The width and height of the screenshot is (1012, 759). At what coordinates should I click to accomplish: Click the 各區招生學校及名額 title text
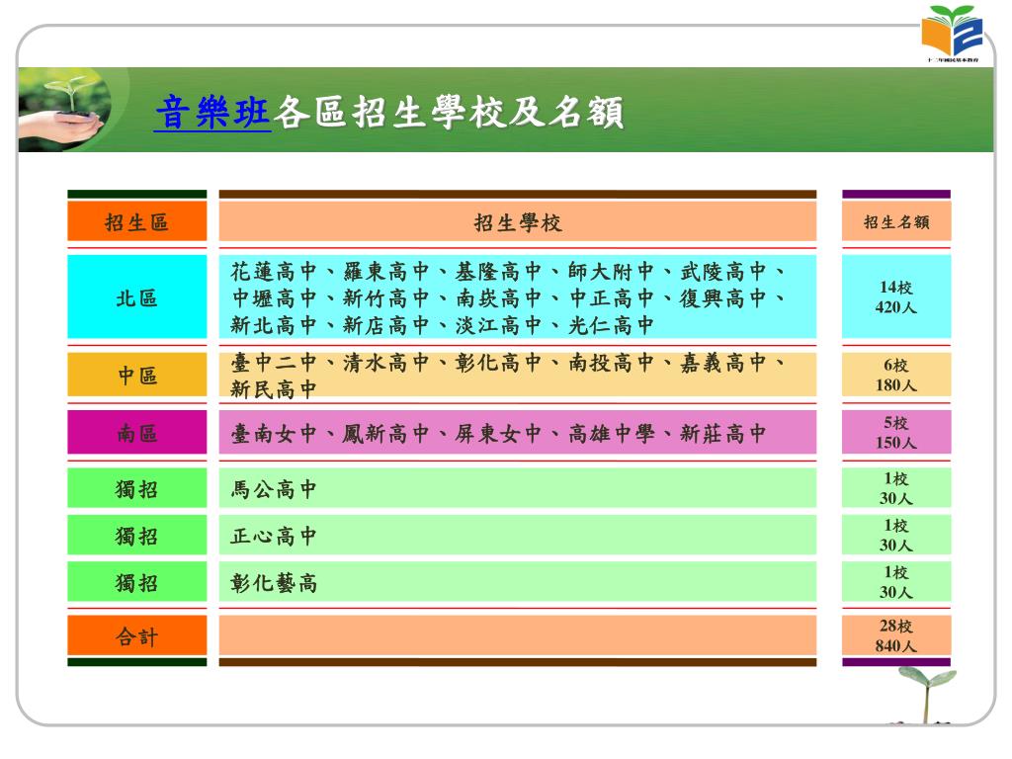[x=449, y=113]
